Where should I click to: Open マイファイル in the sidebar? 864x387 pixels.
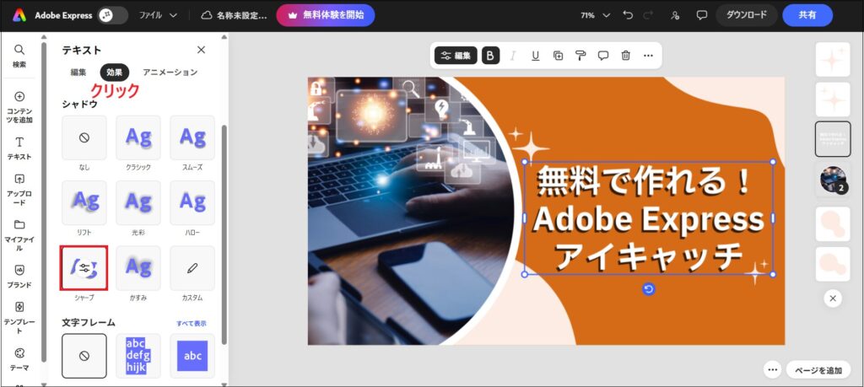19,235
